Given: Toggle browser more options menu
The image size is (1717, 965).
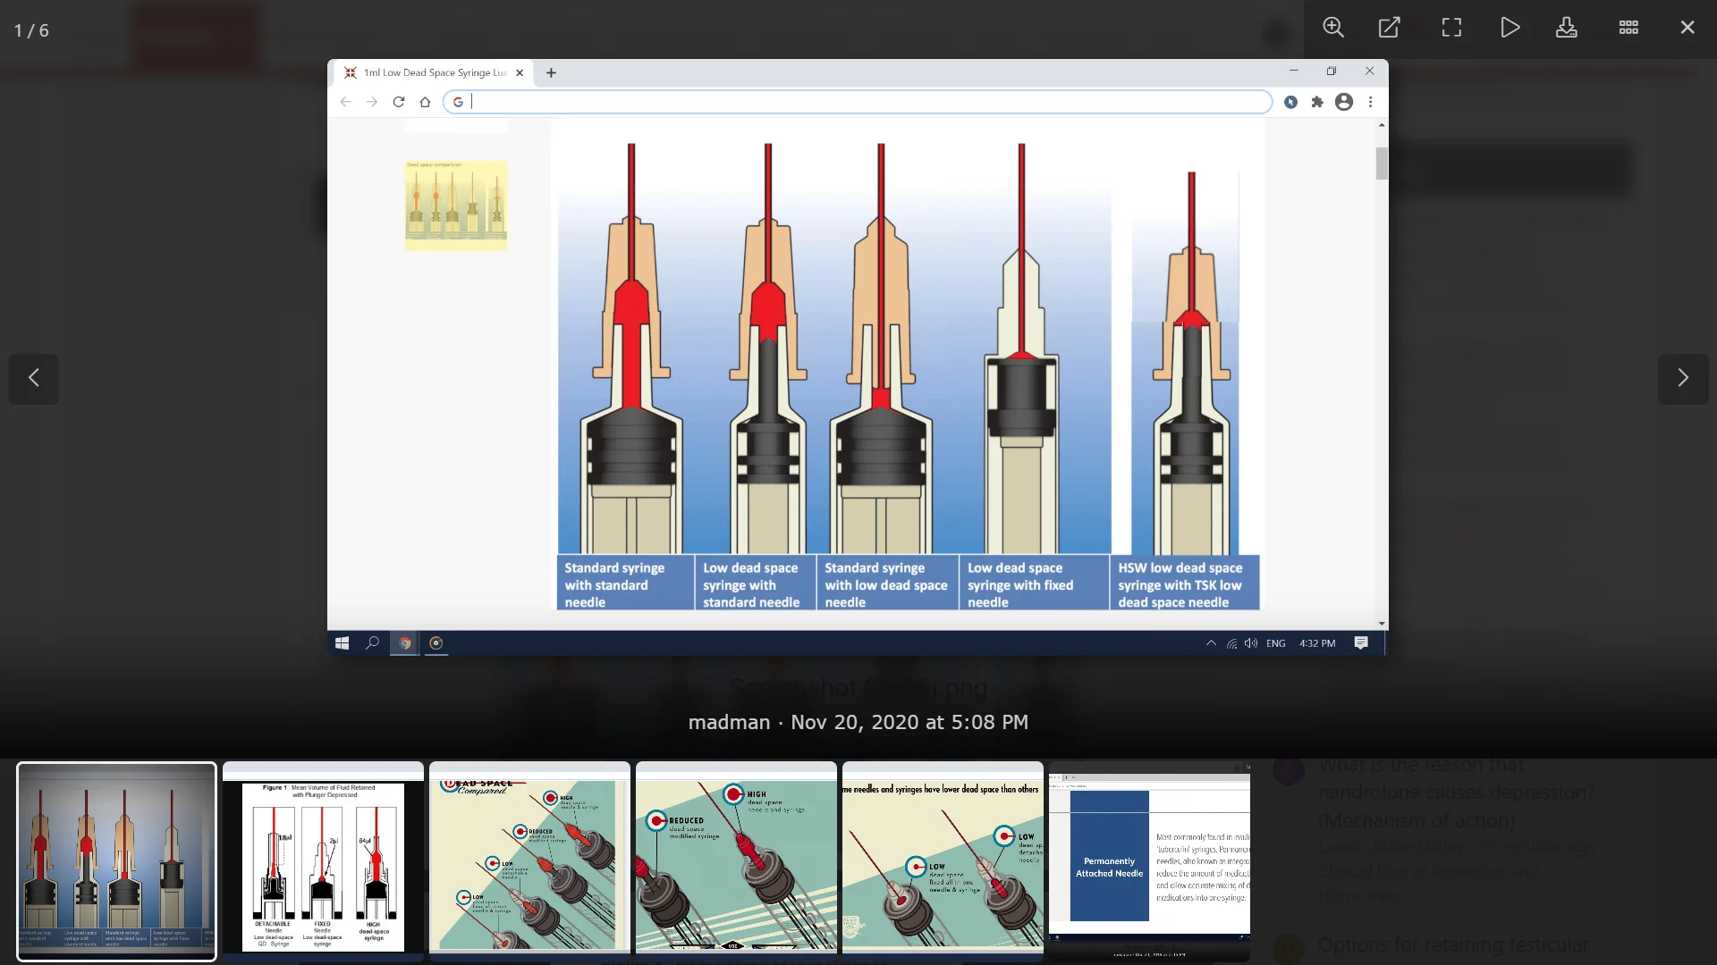Looking at the screenshot, I should 1370,101.
